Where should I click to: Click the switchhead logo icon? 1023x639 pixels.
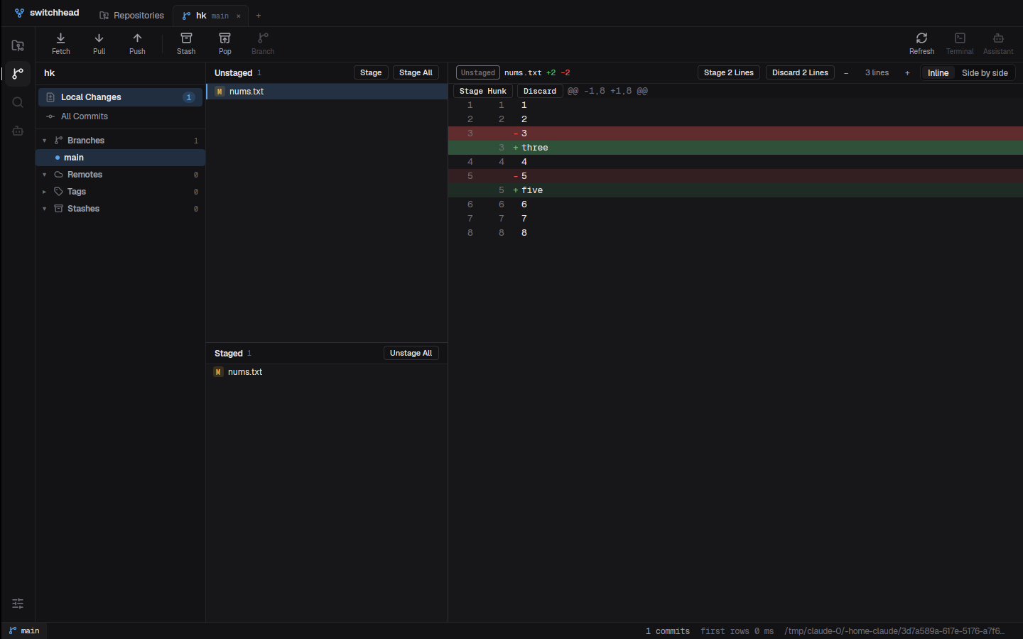coord(19,13)
